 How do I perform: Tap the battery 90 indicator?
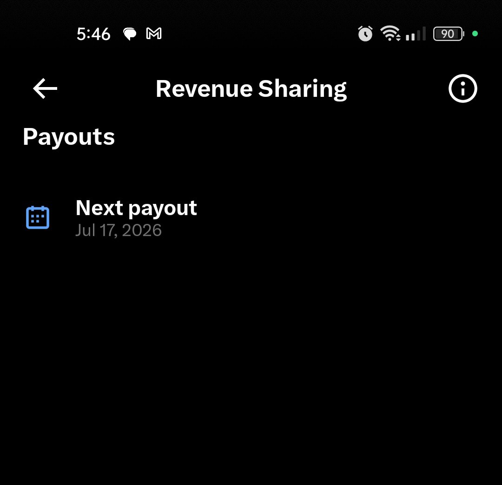tap(449, 34)
